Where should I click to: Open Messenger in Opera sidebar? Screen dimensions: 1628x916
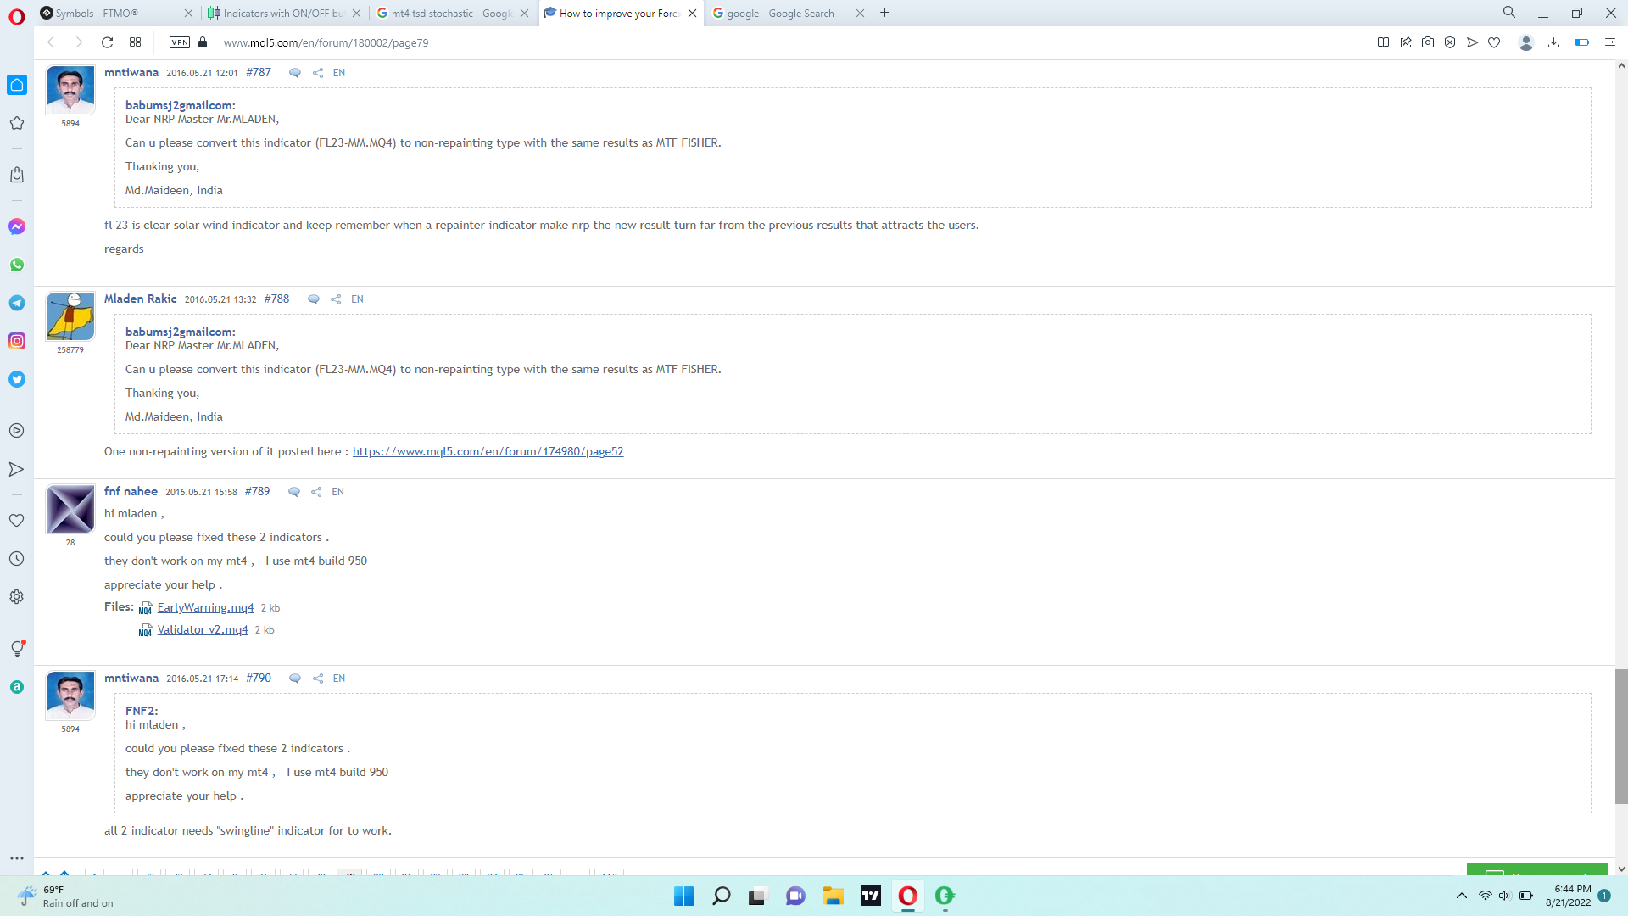point(17,226)
